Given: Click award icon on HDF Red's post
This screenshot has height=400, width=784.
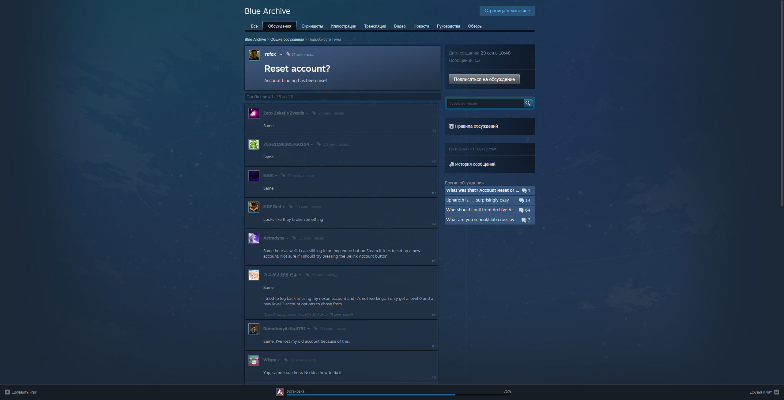Looking at the screenshot, I should (x=290, y=206).
